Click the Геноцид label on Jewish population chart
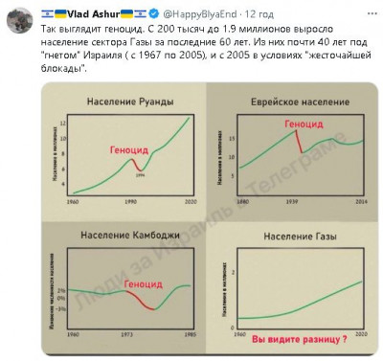Screen dimensions: 383x361 point(304,124)
